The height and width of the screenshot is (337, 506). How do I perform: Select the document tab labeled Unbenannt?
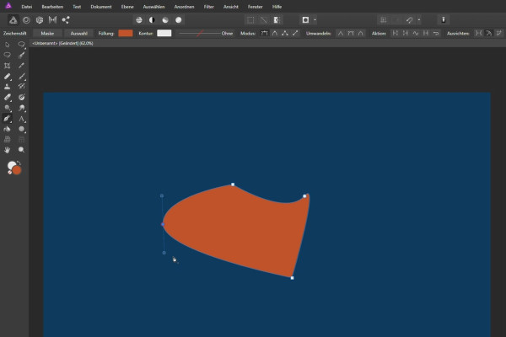coord(62,43)
